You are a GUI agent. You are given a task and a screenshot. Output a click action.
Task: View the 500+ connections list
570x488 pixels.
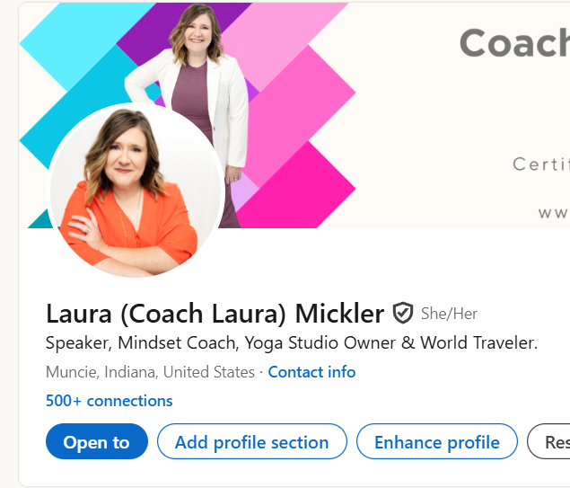click(109, 401)
